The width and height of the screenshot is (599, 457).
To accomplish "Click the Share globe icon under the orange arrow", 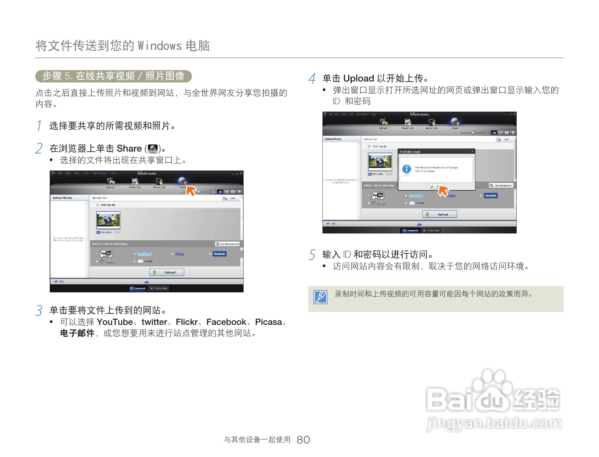I will (x=182, y=180).
